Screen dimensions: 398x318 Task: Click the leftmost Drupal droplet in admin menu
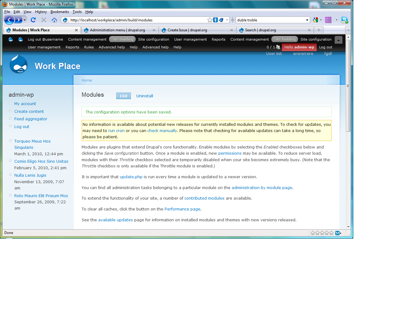[10, 39]
